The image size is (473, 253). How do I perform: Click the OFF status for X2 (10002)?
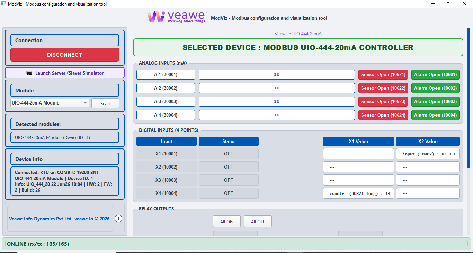click(229, 167)
